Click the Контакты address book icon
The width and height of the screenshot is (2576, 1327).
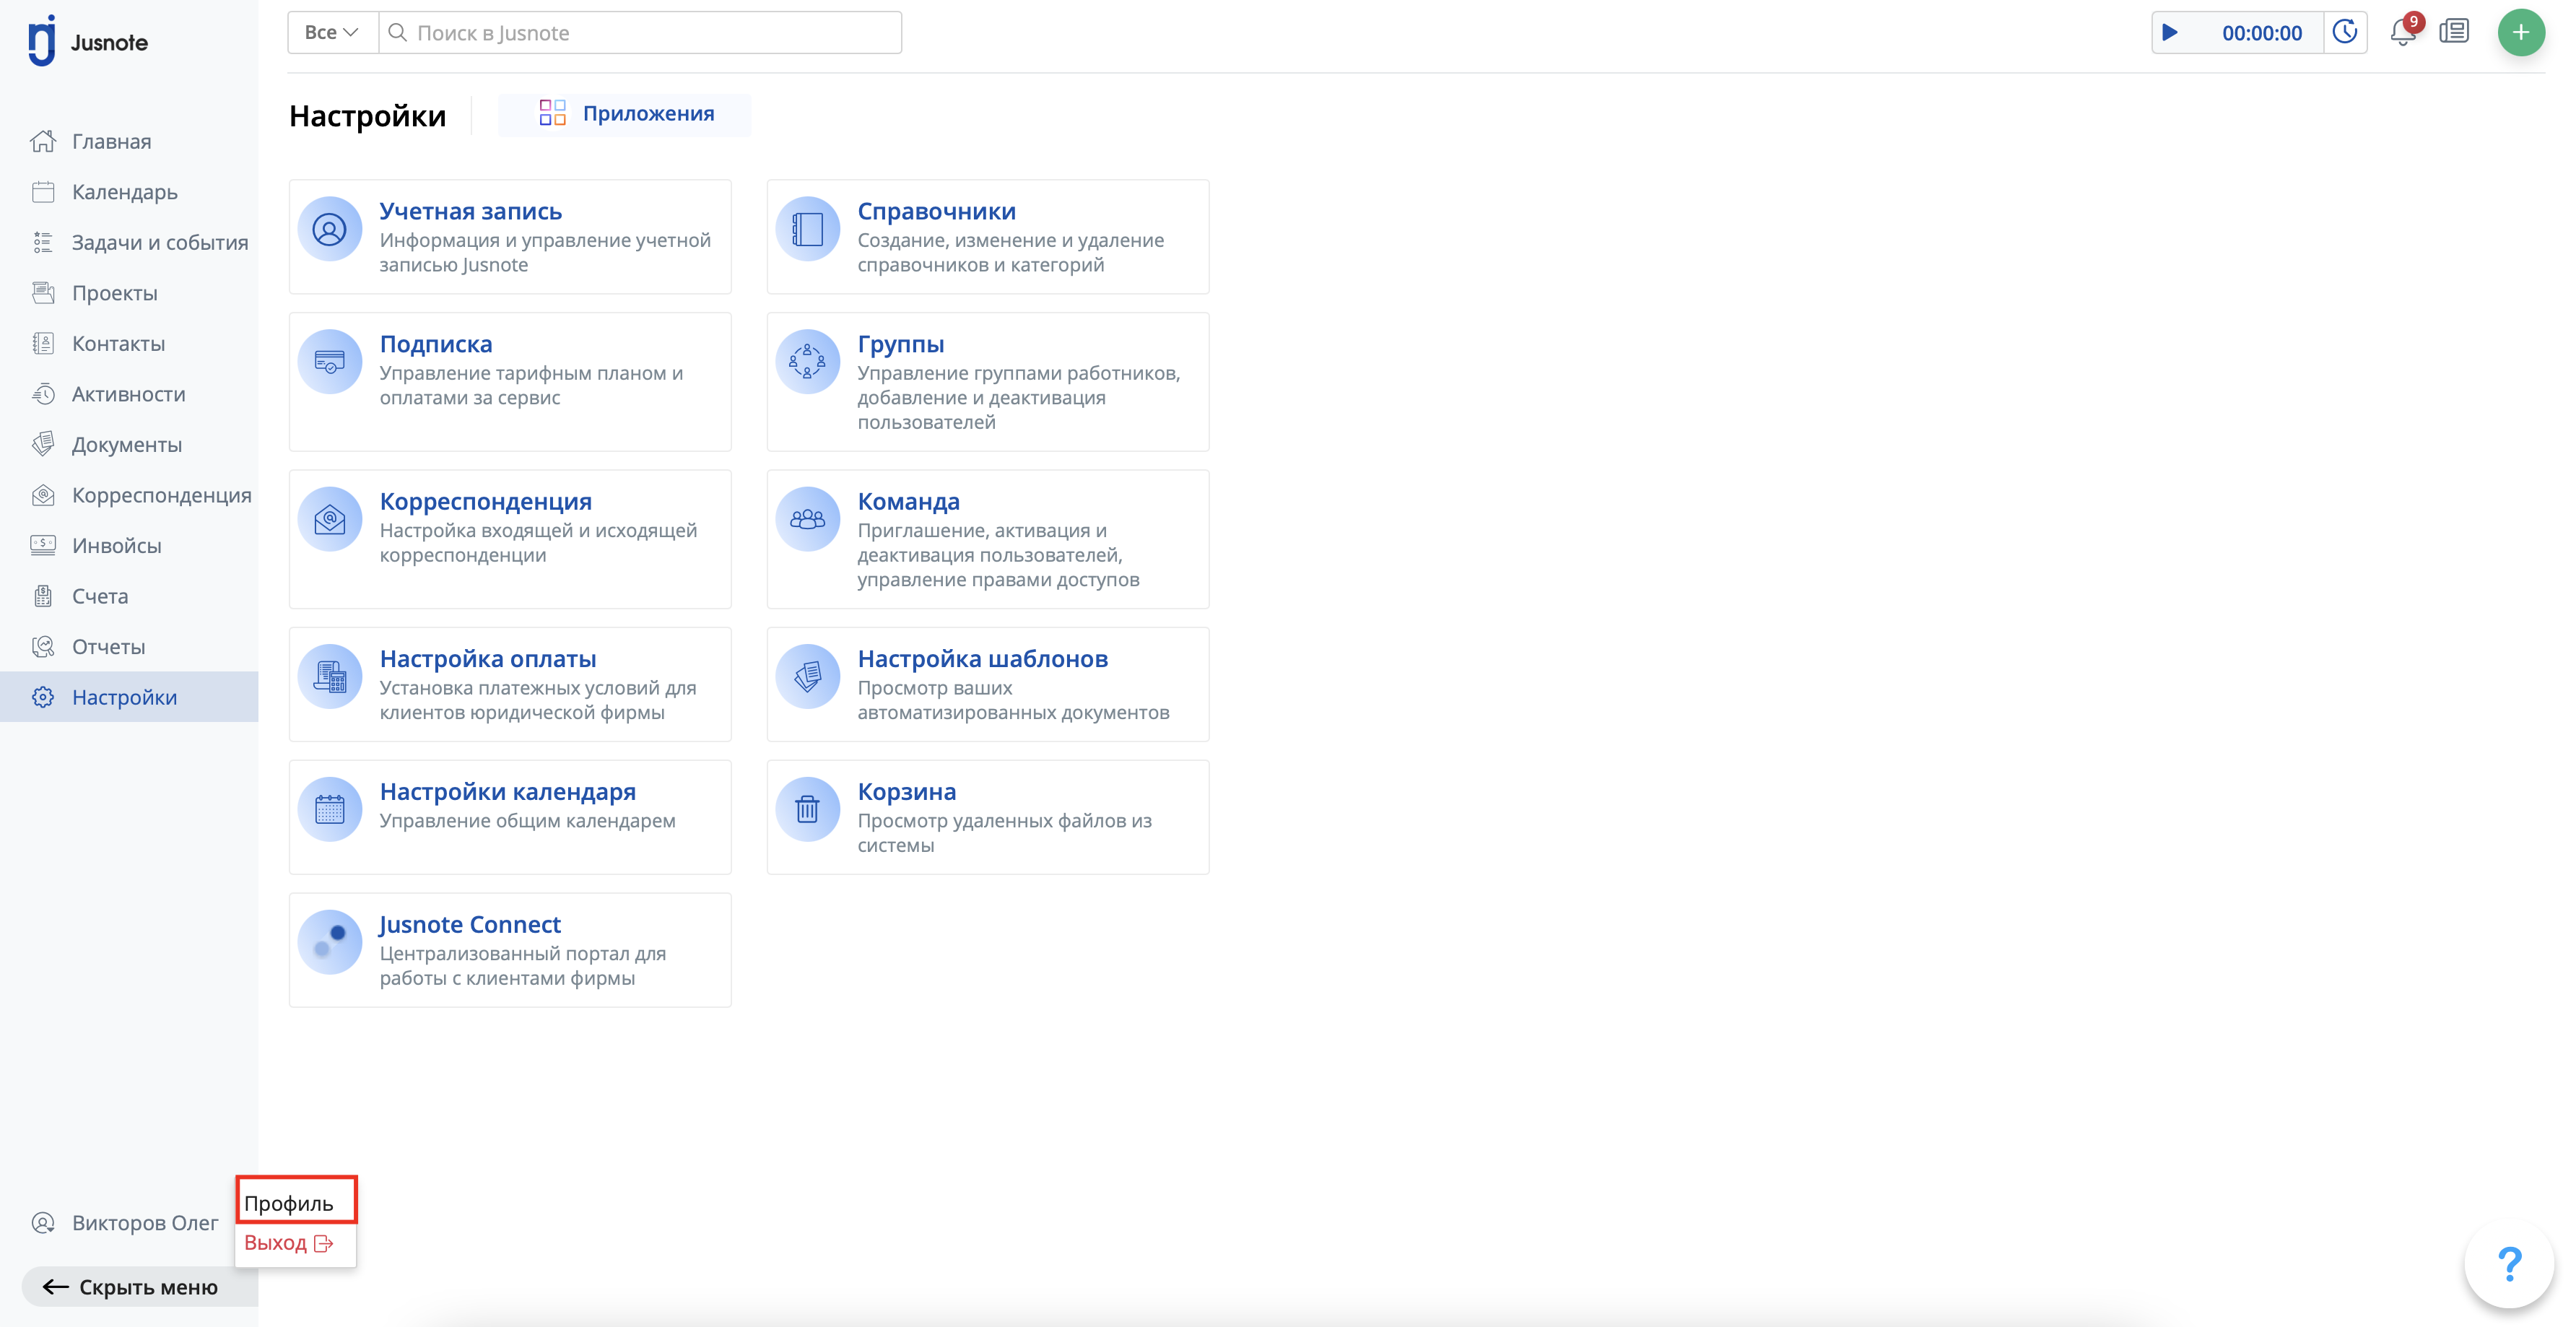43,343
